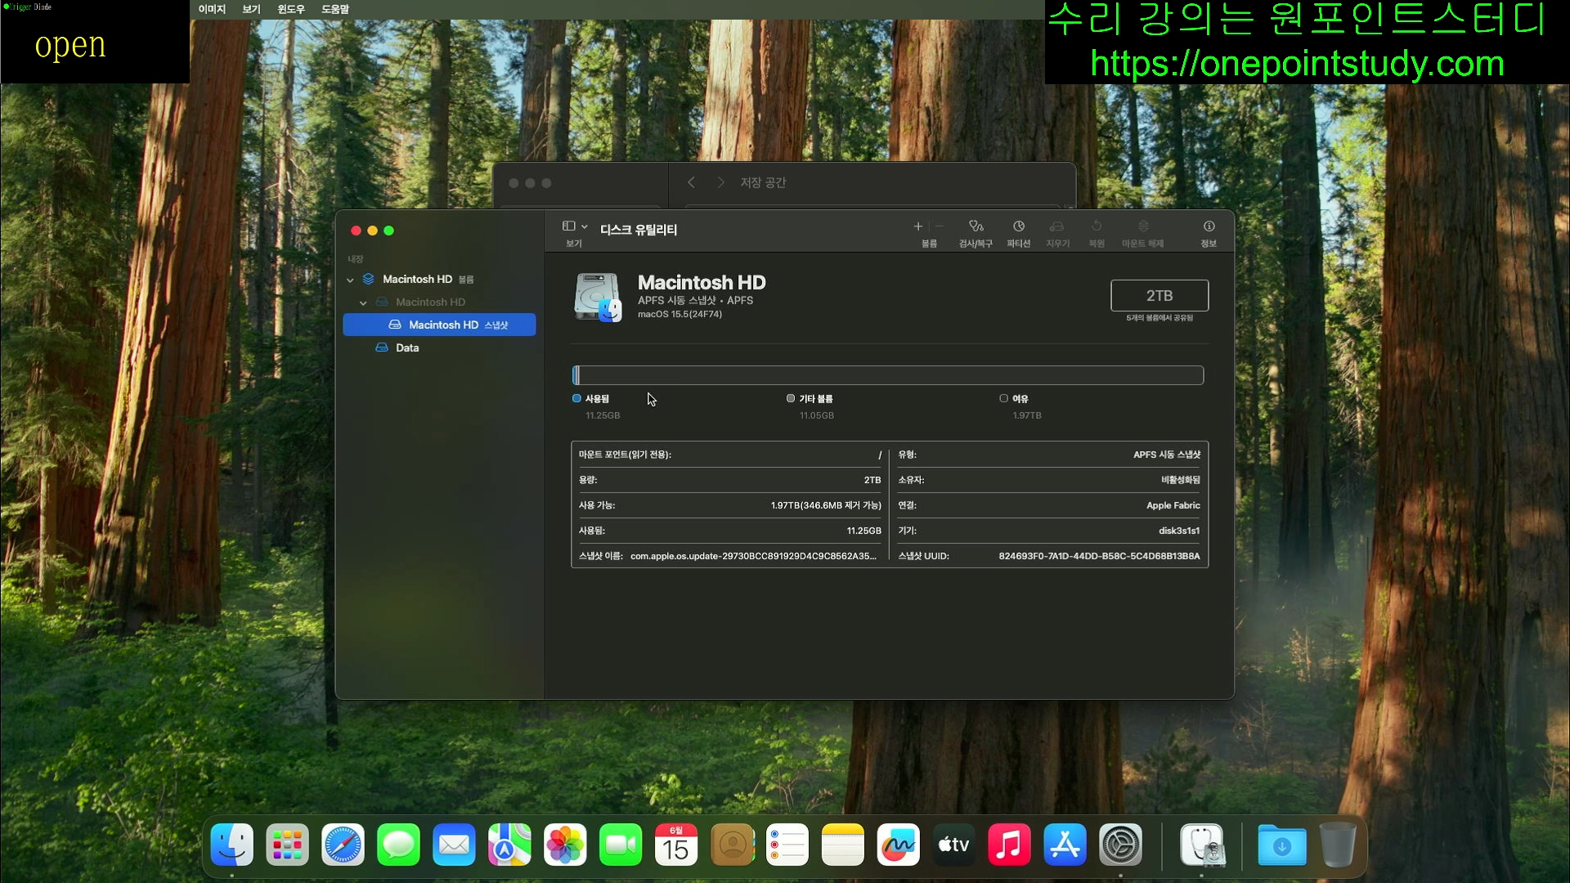Open the 이미지 menu

click(212, 9)
